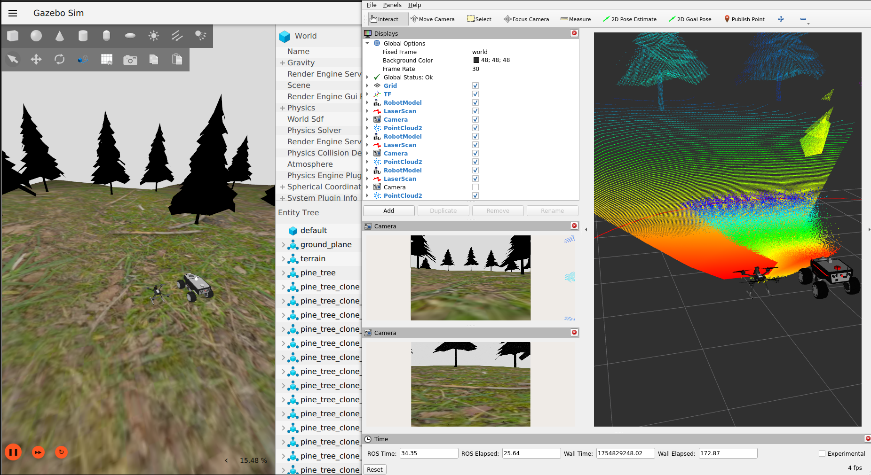Select the rotate mode tool
The image size is (871, 475).
(60, 59)
